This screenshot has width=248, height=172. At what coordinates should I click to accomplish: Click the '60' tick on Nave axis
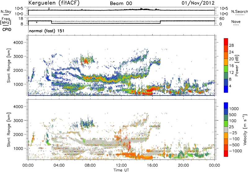pyautogui.click(x=222, y=19)
